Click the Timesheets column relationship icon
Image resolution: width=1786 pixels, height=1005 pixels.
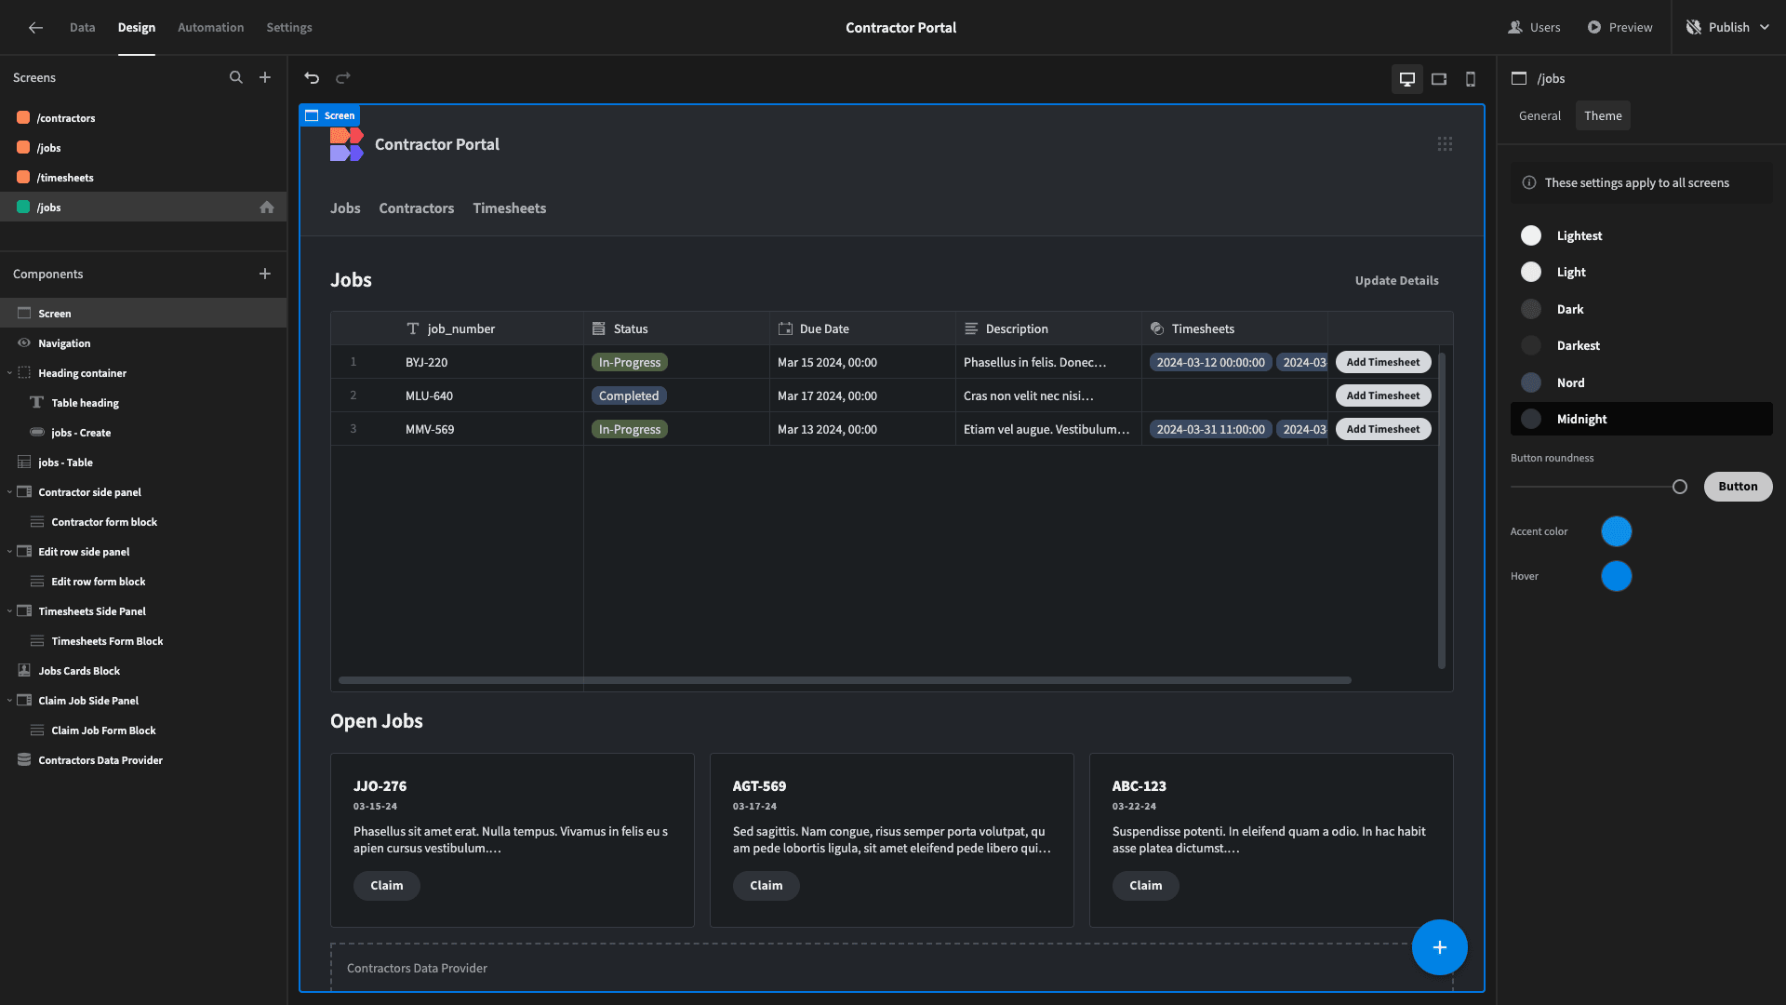(x=1157, y=329)
